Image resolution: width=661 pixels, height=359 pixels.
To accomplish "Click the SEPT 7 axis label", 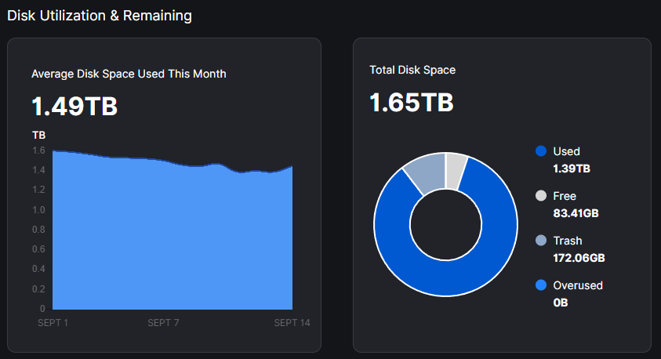I will (164, 322).
